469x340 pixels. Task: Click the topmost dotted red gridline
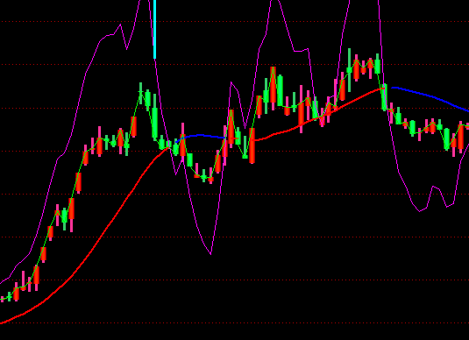[235, 22]
